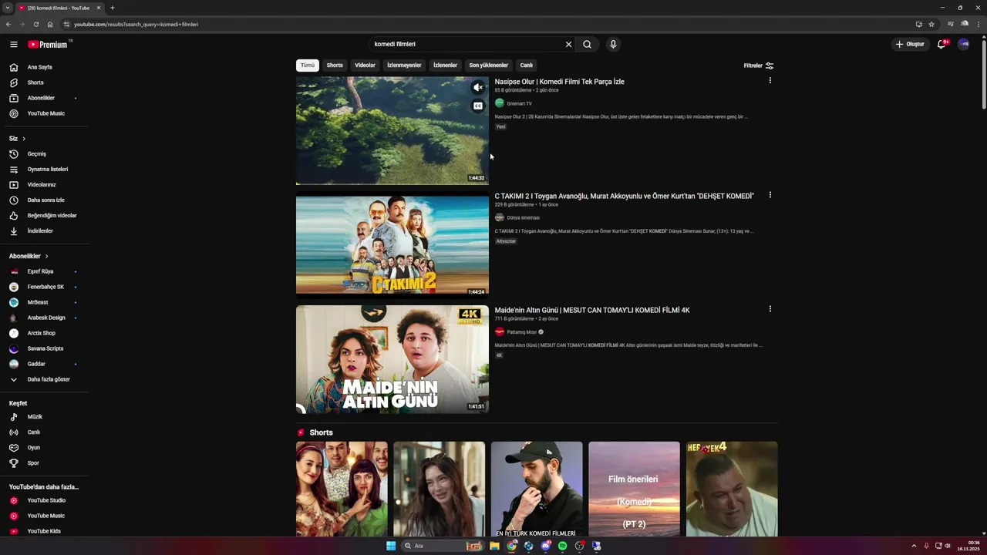This screenshot has width=987, height=555.
Task: Click the magnifier search button
Action: coord(588,45)
